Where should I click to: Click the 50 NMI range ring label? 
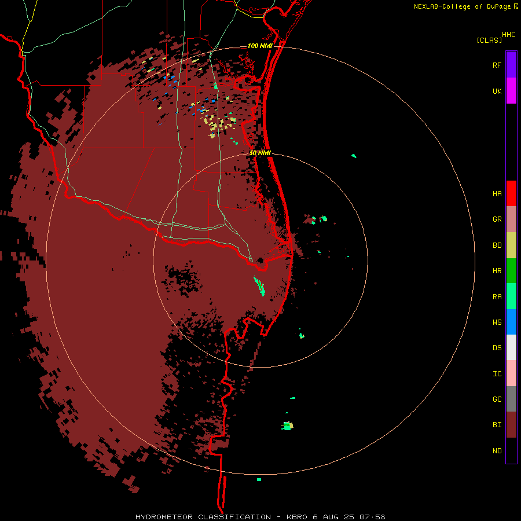click(260, 153)
